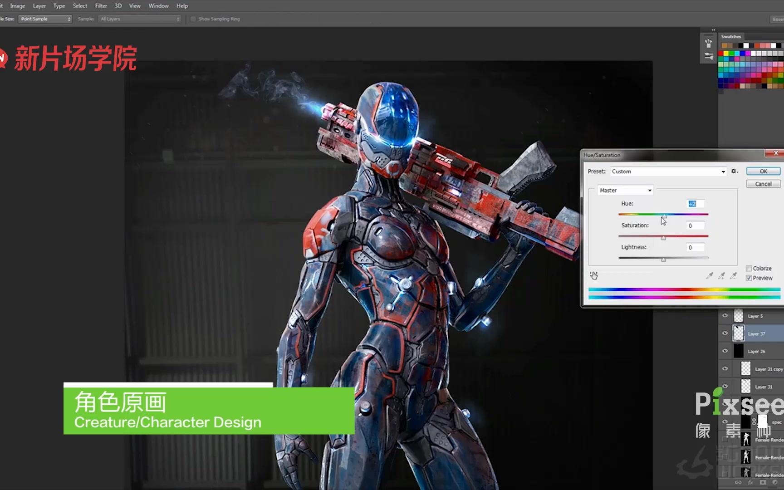The height and width of the screenshot is (490, 784).
Task: Open the Brush Presets panel icon
Action: point(708,44)
